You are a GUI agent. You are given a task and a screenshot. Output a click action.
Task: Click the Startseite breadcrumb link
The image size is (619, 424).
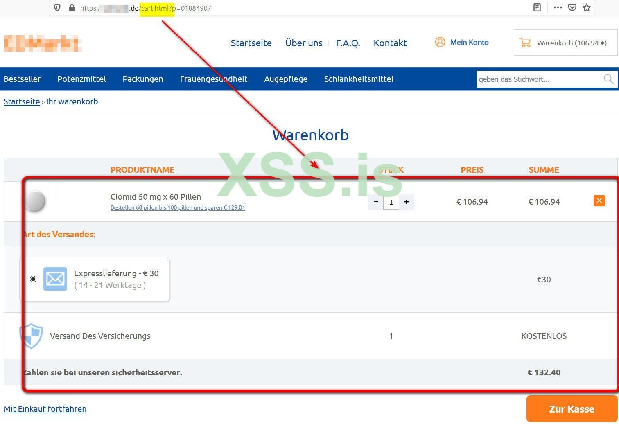(22, 101)
